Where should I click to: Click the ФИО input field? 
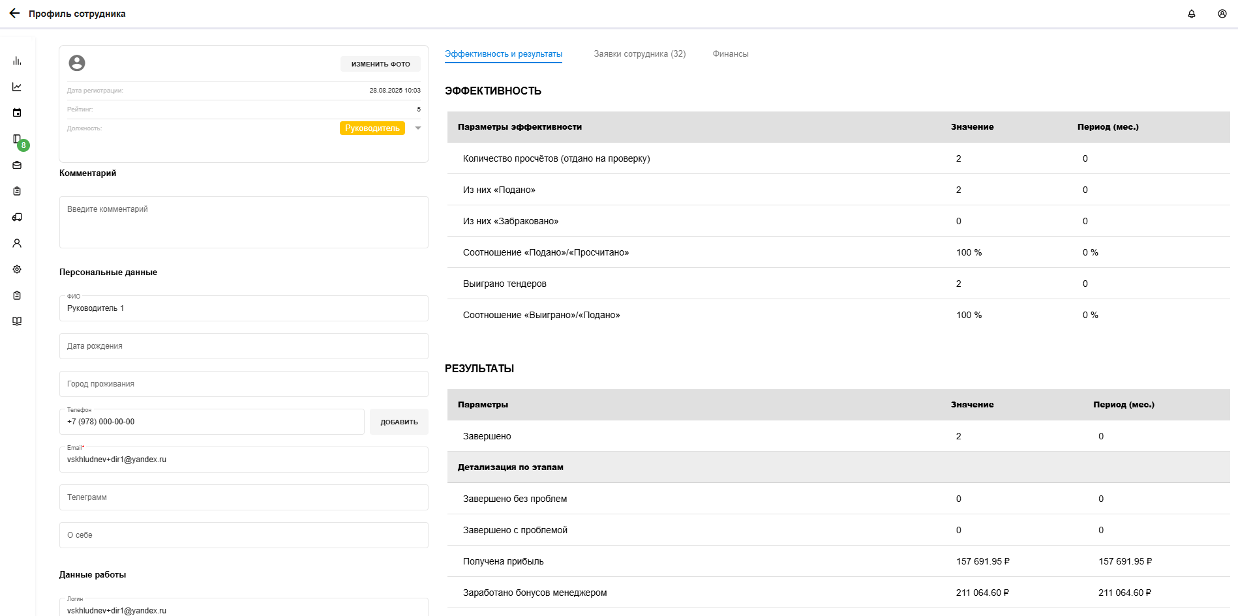tap(244, 308)
